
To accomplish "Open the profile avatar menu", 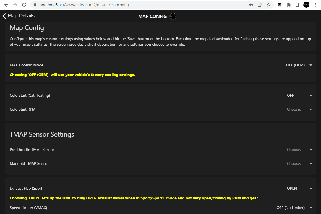I will pos(306,5).
